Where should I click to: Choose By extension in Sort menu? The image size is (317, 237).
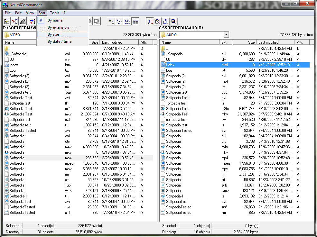click(x=63, y=27)
